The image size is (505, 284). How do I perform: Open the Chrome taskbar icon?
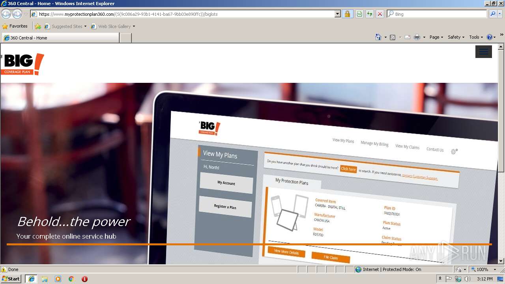(x=71, y=279)
